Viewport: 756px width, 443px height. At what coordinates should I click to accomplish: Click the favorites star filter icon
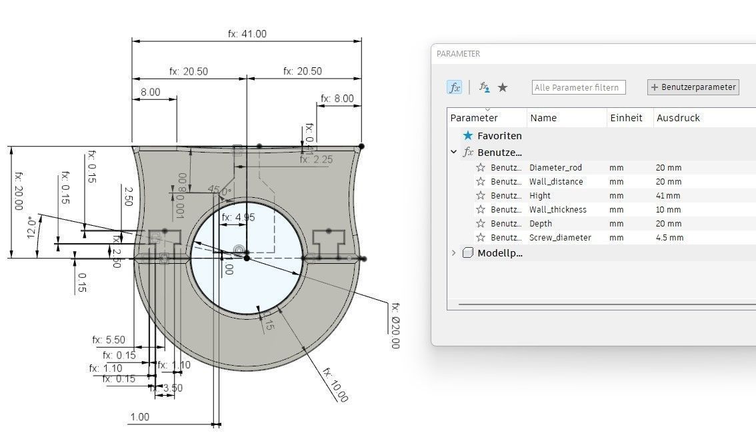click(503, 87)
